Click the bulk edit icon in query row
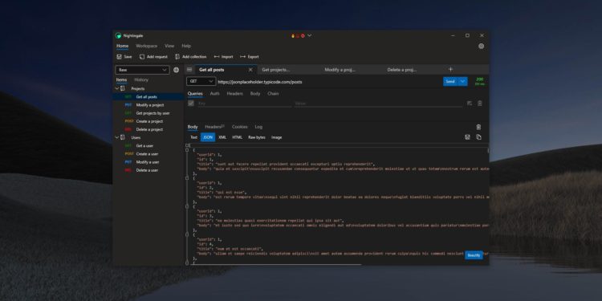 470,104
